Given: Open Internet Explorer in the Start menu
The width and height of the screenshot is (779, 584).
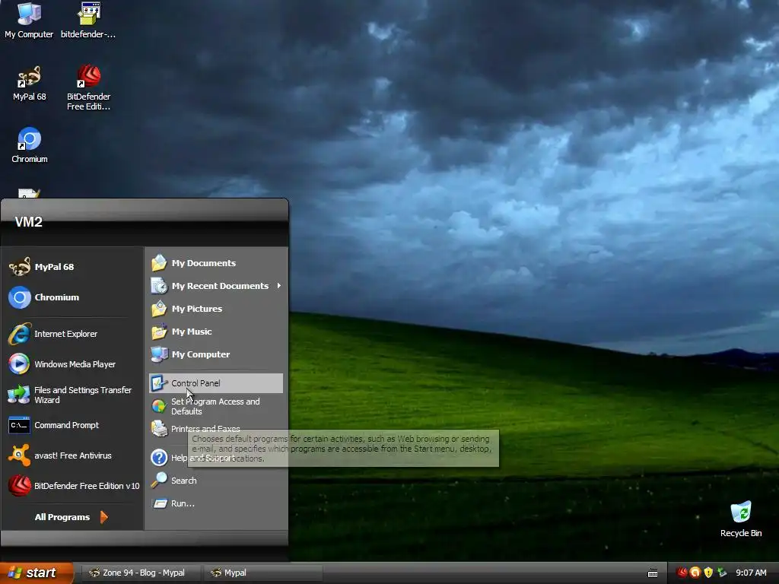Looking at the screenshot, I should (x=72, y=334).
